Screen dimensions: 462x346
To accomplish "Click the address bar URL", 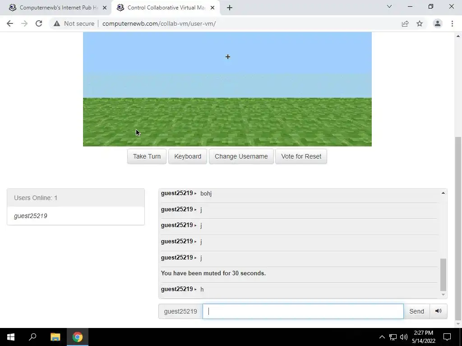I will click(x=159, y=23).
